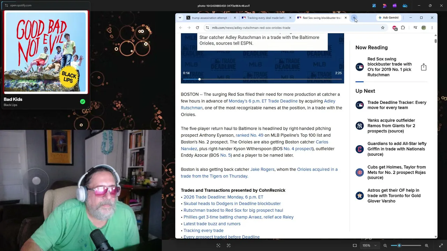Open the Designer icon in Photos title bar
The width and height of the screenshot is (447, 251).
pos(384,6)
